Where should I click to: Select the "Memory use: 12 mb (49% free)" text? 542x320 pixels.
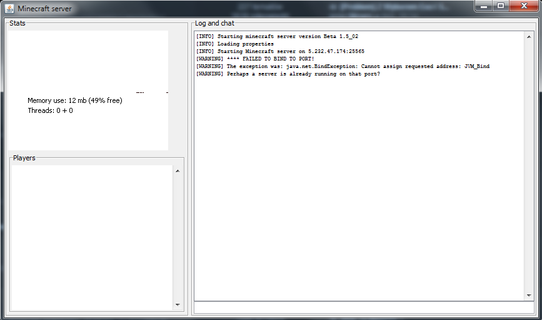75,100
